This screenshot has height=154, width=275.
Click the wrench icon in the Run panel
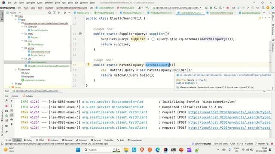[6, 101]
